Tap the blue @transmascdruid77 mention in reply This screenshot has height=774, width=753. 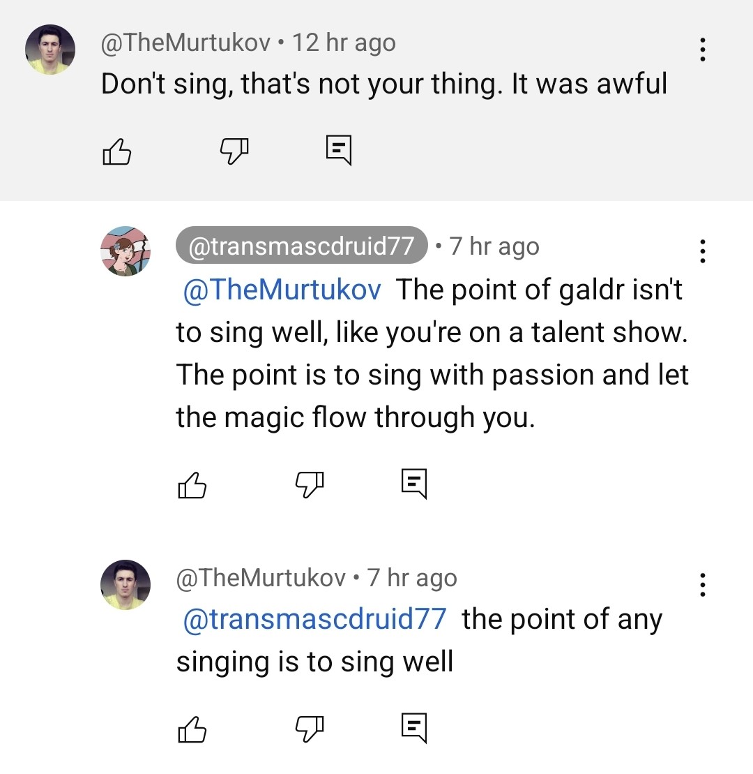(314, 620)
